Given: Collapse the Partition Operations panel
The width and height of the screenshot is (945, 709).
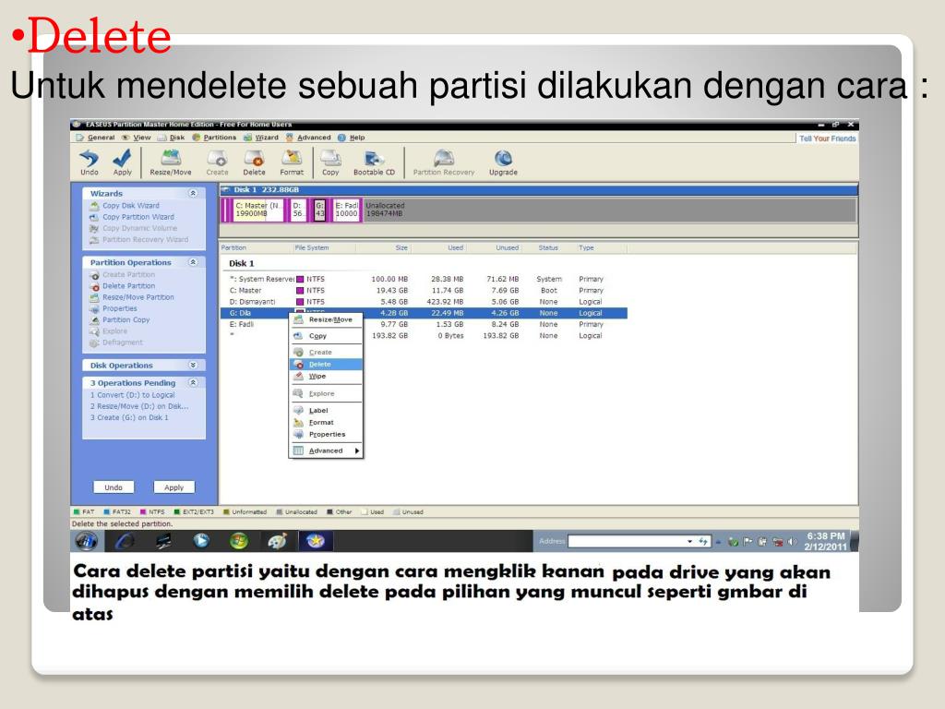Looking at the screenshot, I should click(193, 262).
